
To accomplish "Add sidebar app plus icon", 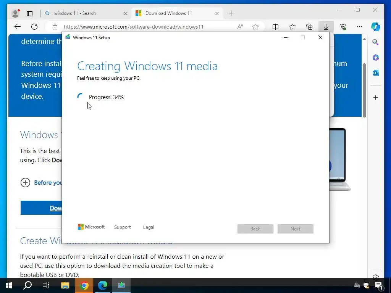I will (376, 97).
